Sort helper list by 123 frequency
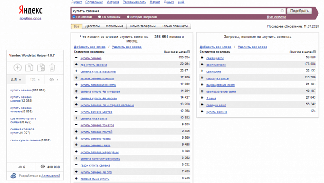This screenshot has width=324, height=183. pyautogui.click(x=35, y=79)
